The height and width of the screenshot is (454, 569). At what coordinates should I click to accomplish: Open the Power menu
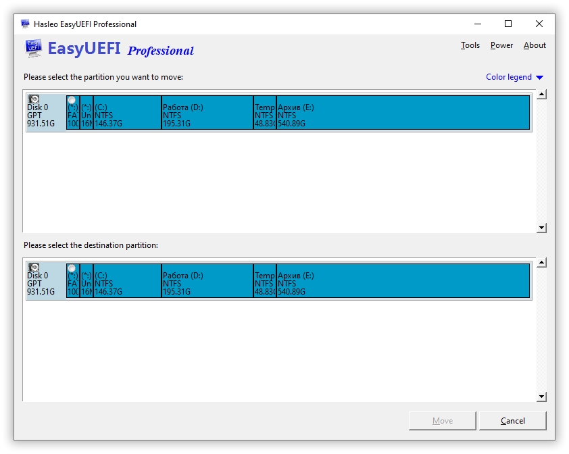click(501, 45)
